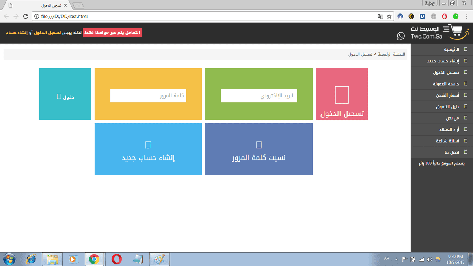The width and height of the screenshot is (473, 266).
Task: Reload the page with the refresh button
Action: point(26,17)
